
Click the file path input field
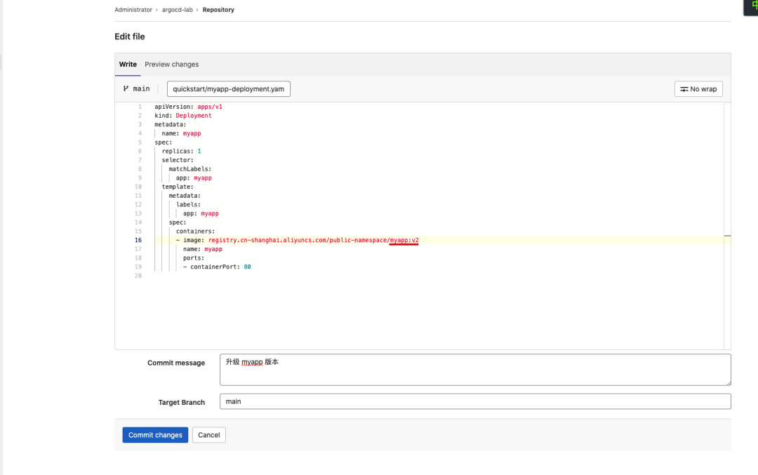click(228, 89)
